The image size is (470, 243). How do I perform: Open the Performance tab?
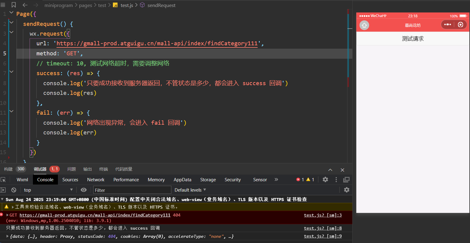tap(126, 180)
